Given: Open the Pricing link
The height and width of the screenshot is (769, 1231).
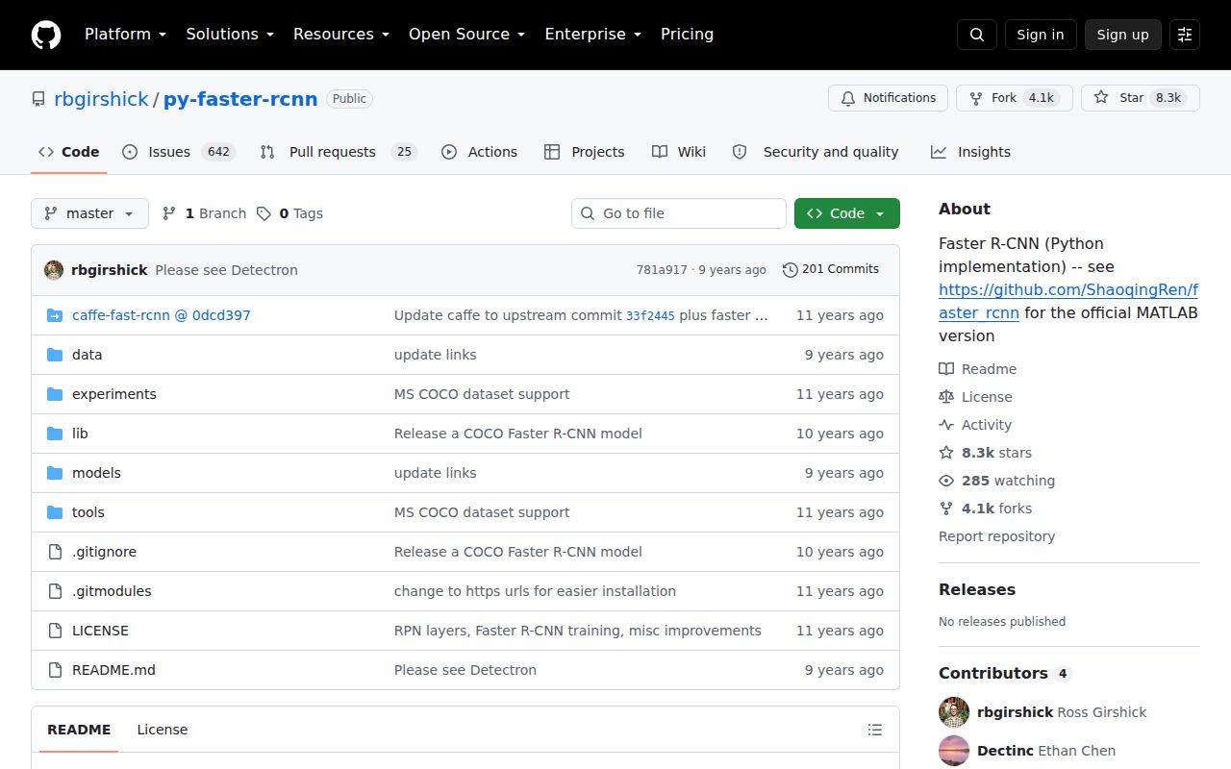Looking at the screenshot, I should 687,35.
